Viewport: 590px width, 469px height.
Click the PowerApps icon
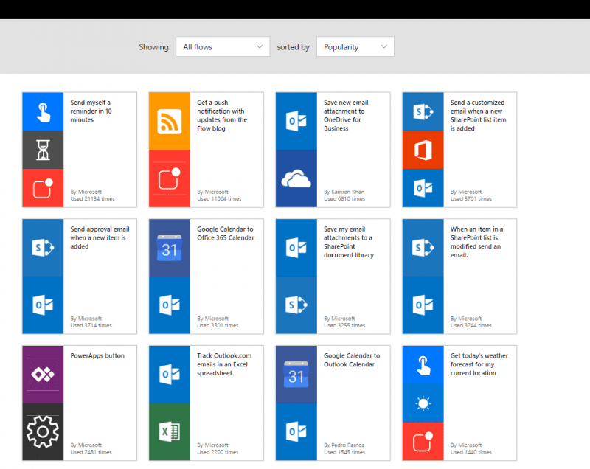click(42, 375)
